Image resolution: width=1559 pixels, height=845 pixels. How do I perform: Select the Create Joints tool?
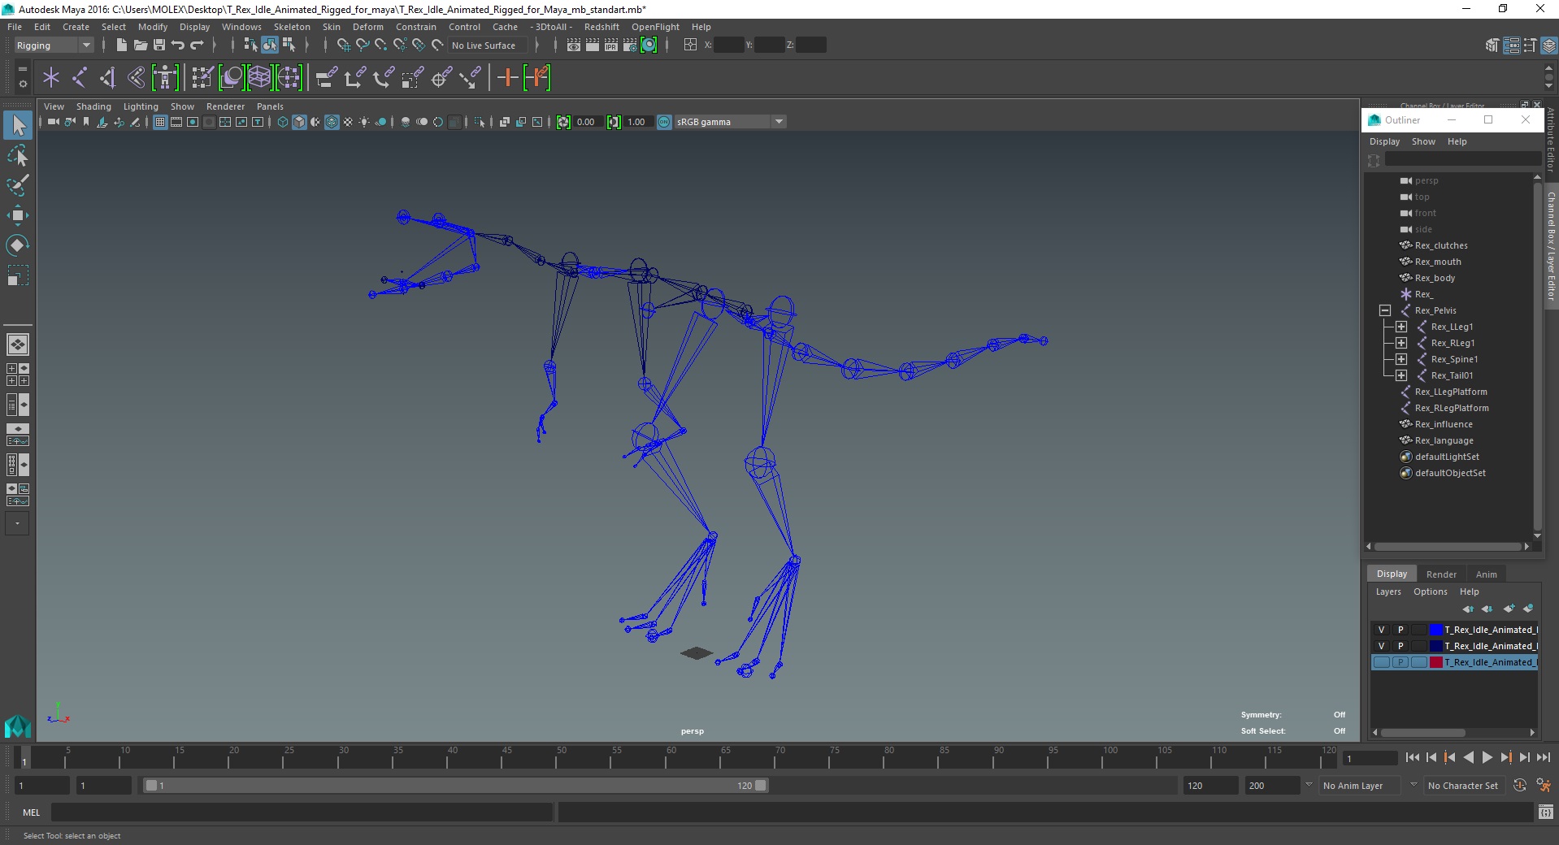coord(80,78)
